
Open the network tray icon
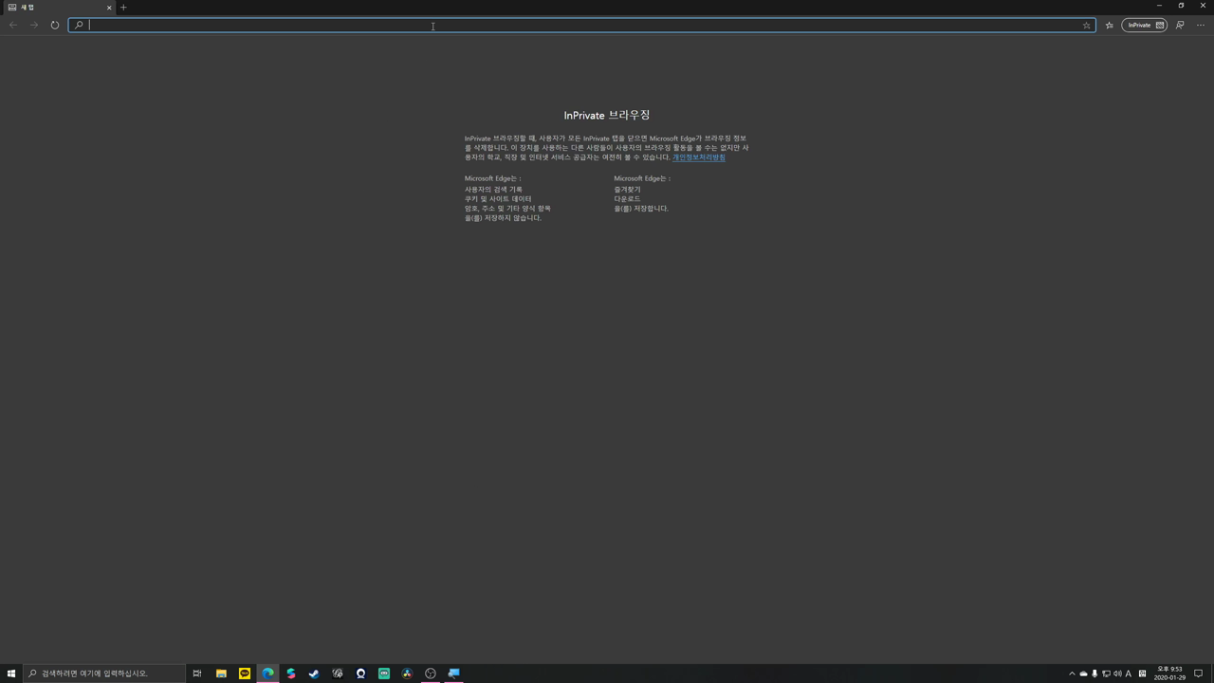pyautogui.click(x=1106, y=674)
